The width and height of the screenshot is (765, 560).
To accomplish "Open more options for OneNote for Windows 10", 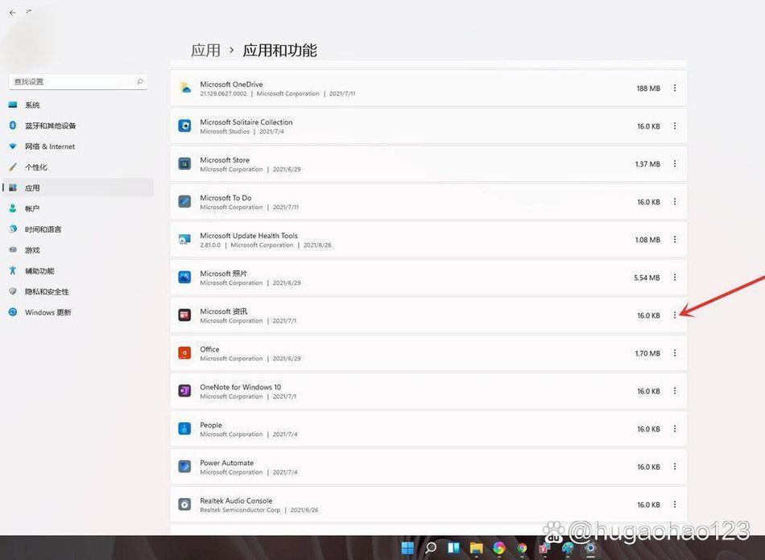I will click(675, 391).
